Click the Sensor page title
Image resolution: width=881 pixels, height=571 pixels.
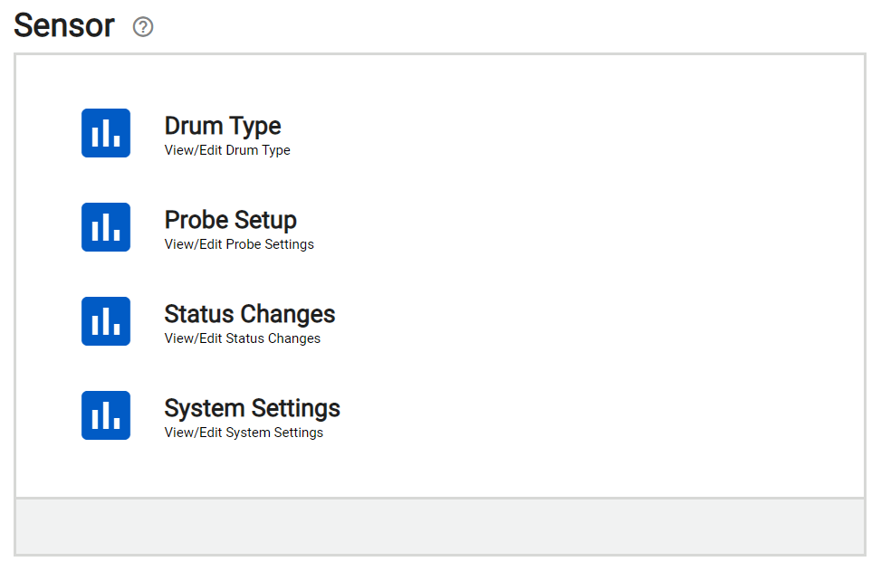point(64,26)
